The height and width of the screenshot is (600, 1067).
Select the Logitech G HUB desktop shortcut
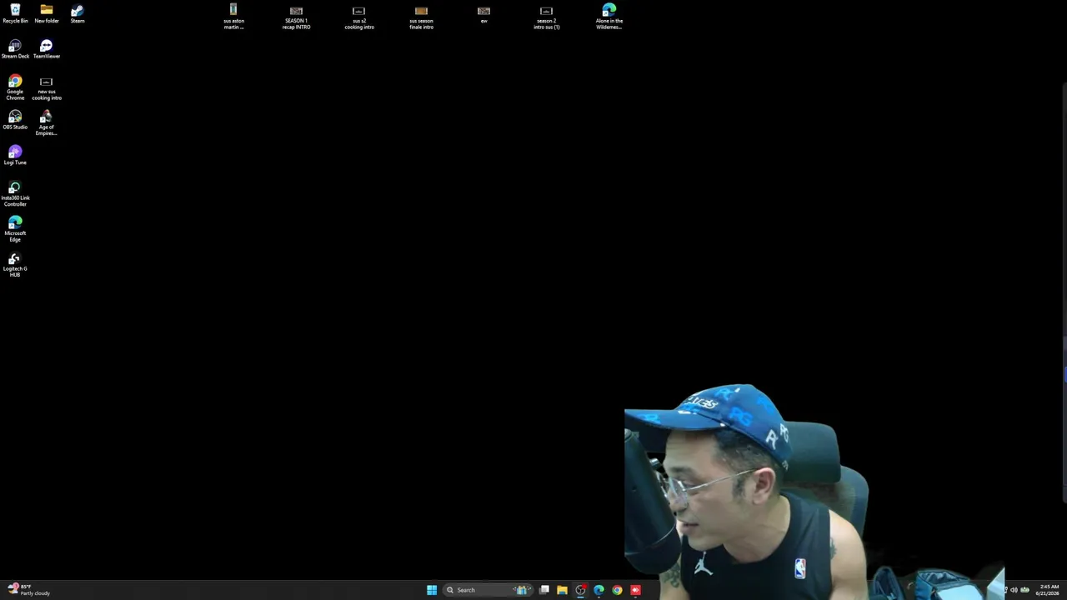click(x=15, y=265)
